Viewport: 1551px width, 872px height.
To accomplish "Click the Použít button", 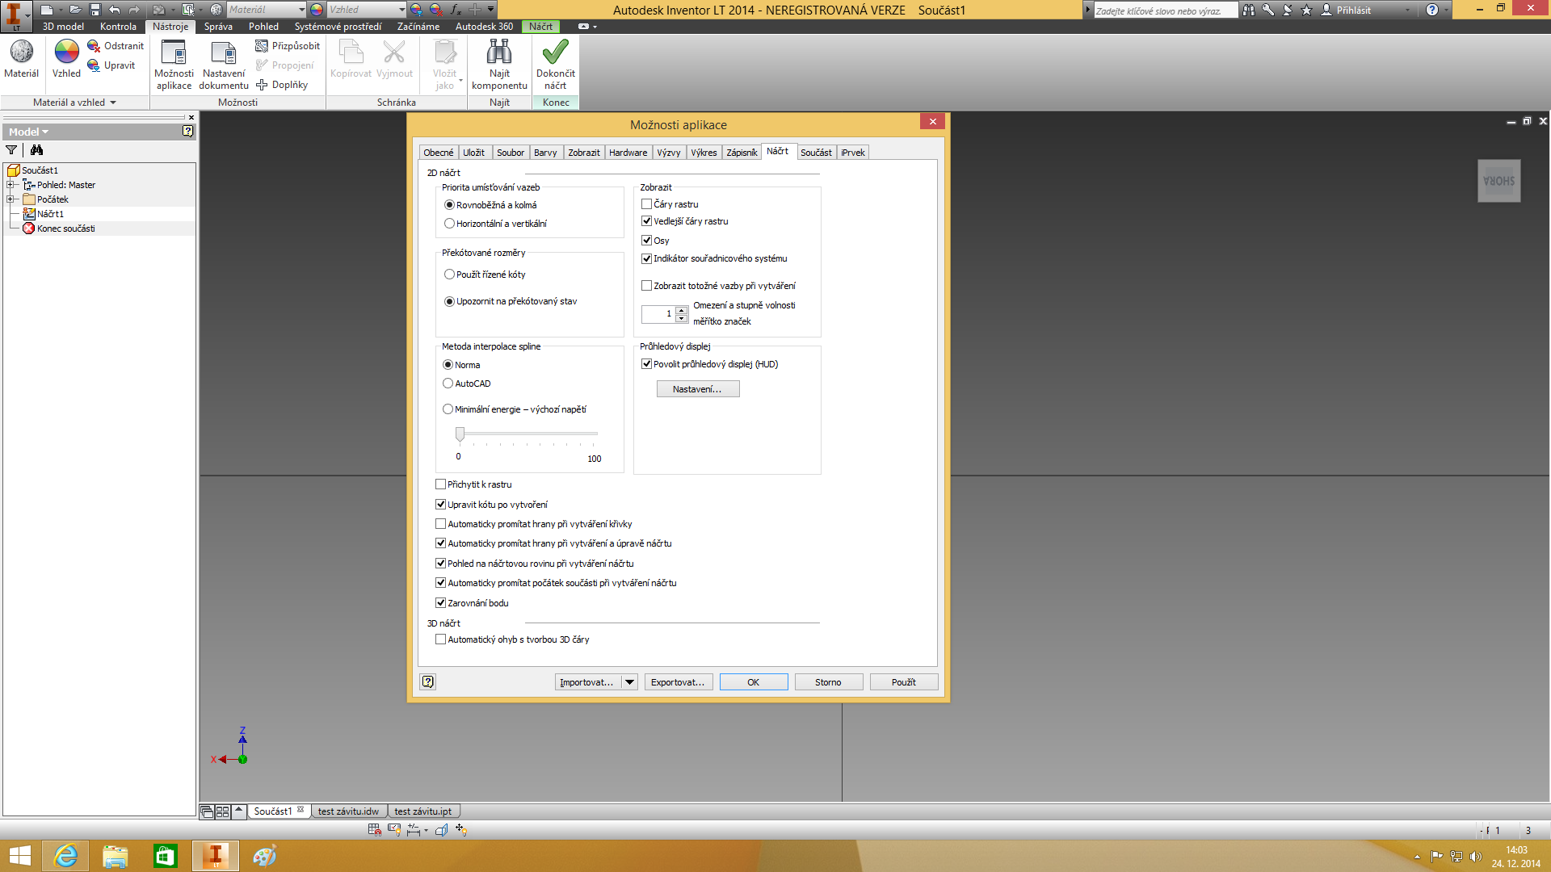I will [x=904, y=682].
